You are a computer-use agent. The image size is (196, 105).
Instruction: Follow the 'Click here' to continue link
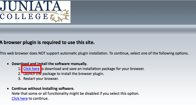tap(20, 99)
